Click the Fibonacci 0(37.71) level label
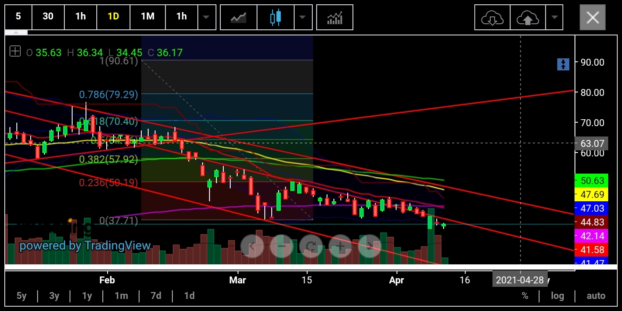 (118, 221)
